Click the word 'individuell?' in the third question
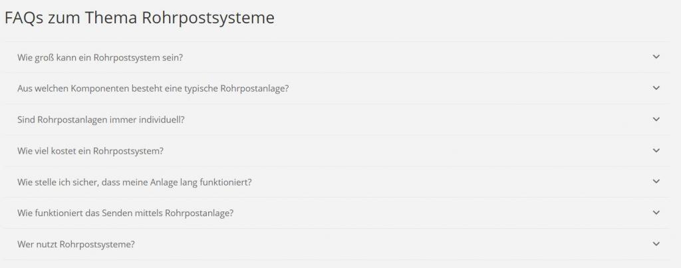 [x=160, y=120]
